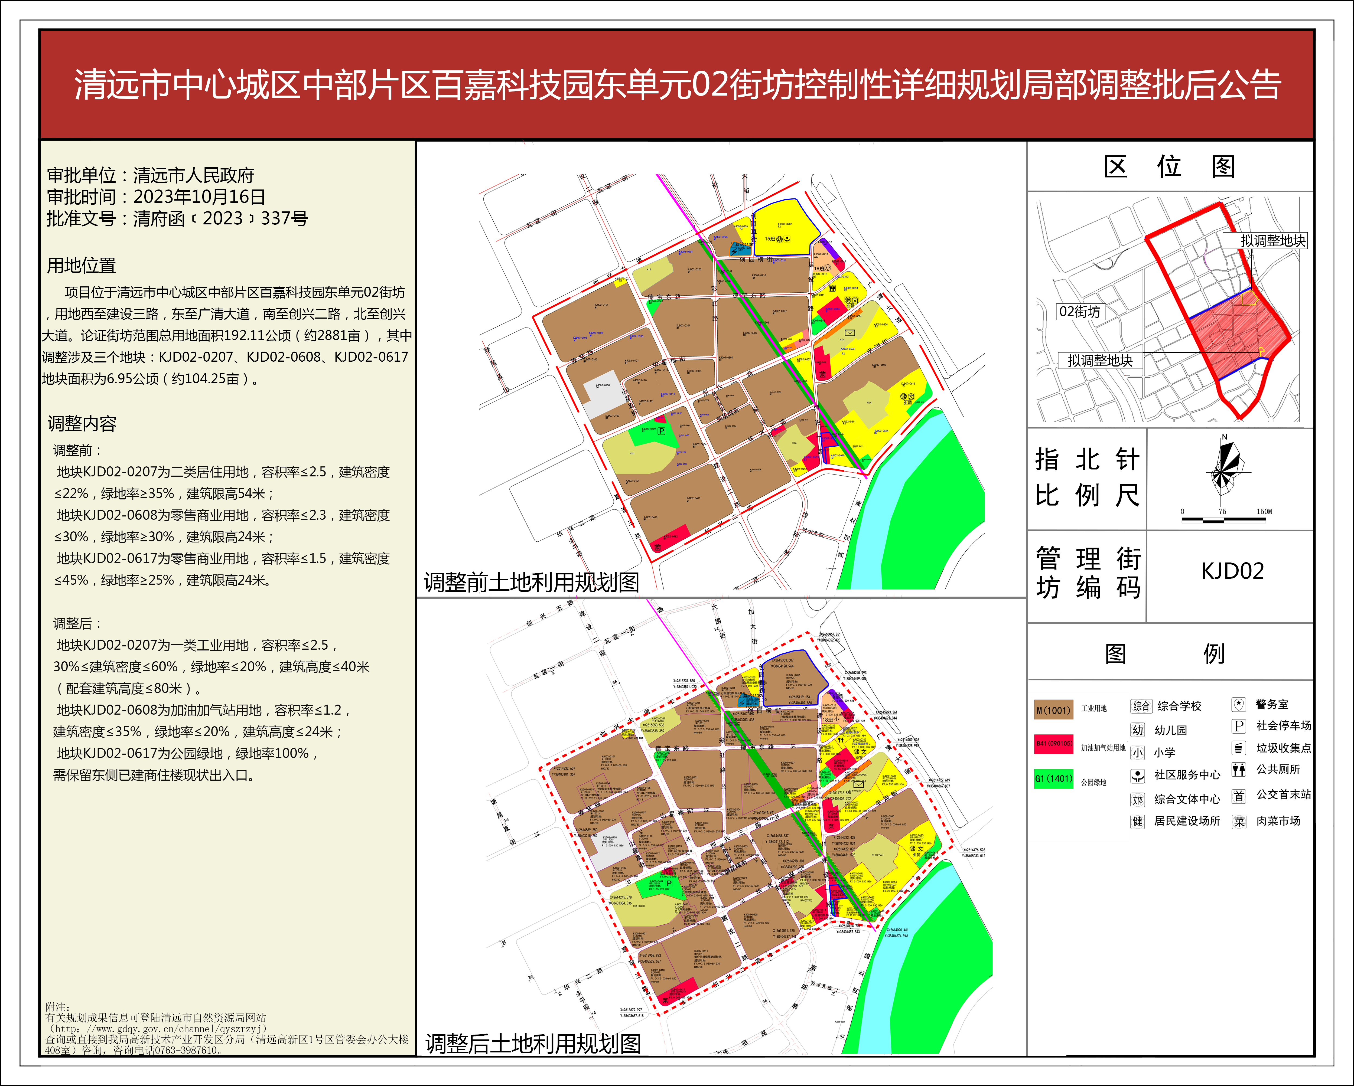
Task: Click the envelope symbol on the upper map
Action: (850, 333)
